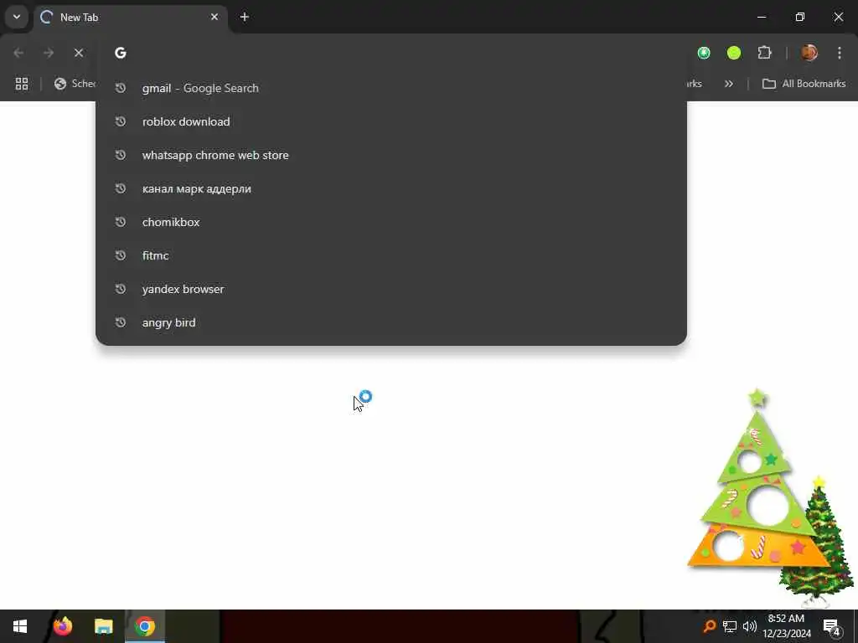Image resolution: width=858 pixels, height=643 pixels.
Task: Go forward with the forward arrow
Action: (49, 53)
